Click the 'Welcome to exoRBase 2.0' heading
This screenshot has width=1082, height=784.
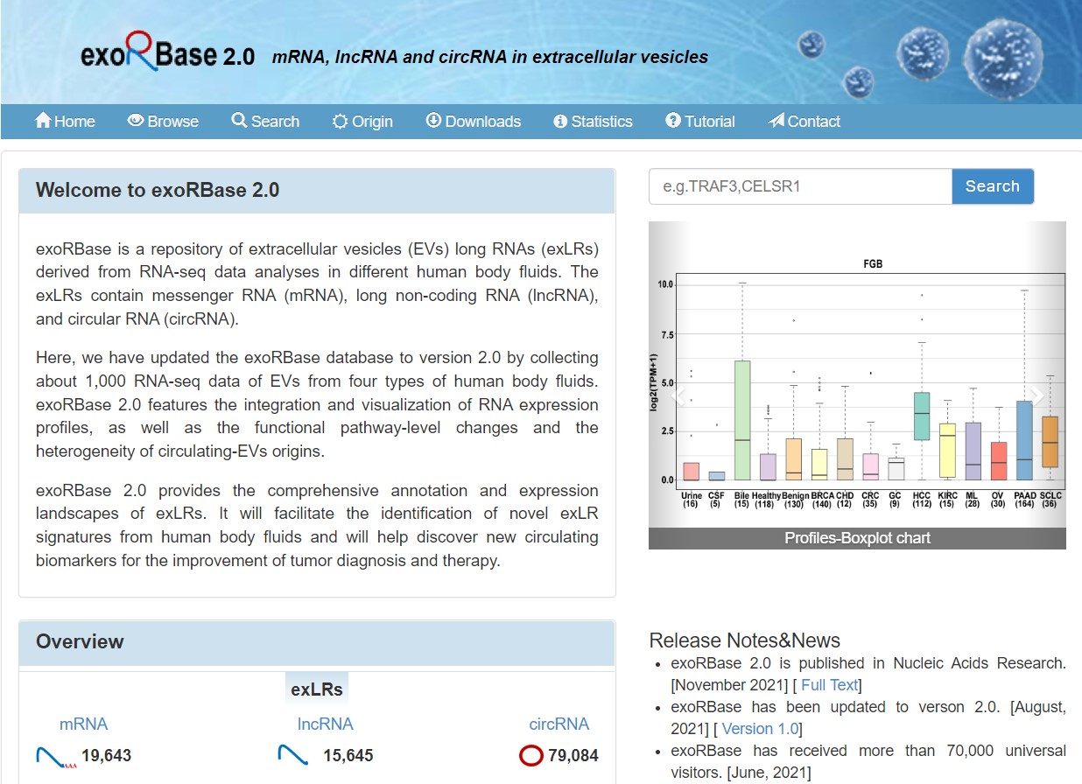point(158,190)
